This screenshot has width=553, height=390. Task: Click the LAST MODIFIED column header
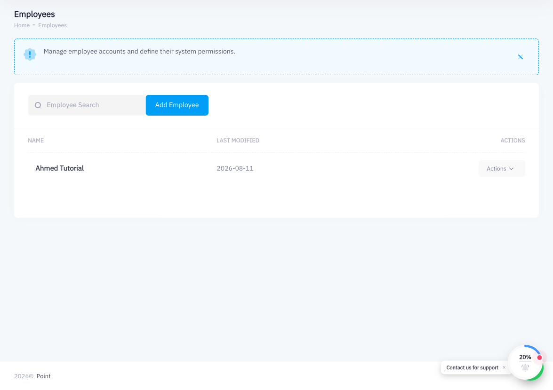238,140
